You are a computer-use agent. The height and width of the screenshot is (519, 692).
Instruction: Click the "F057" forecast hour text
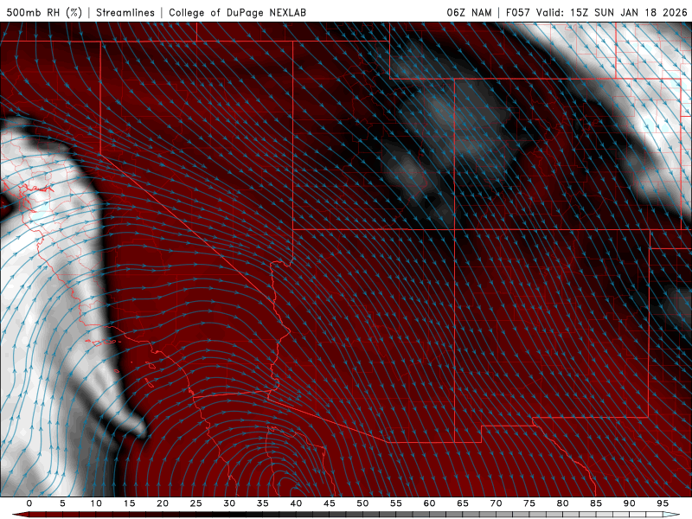[517, 12]
